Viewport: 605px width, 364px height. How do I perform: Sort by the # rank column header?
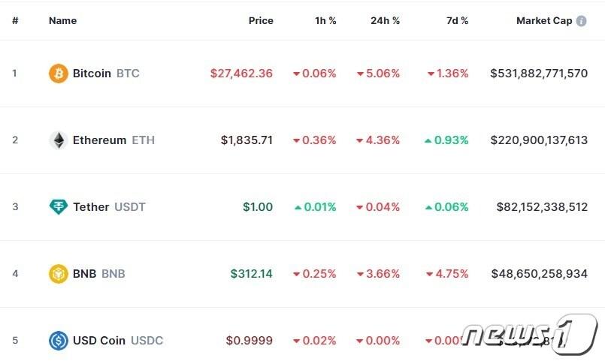pyautogui.click(x=15, y=21)
